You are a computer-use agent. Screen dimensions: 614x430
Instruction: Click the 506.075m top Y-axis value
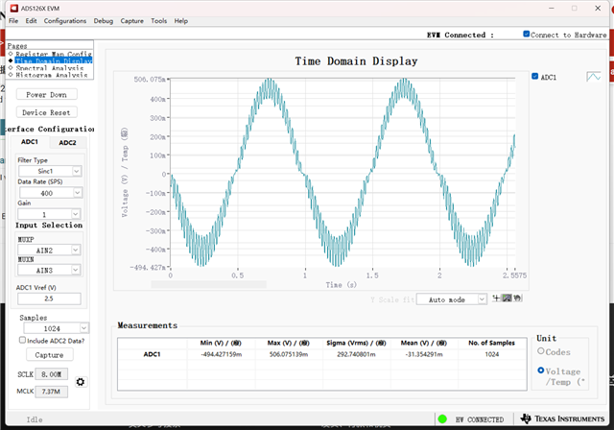pos(150,79)
